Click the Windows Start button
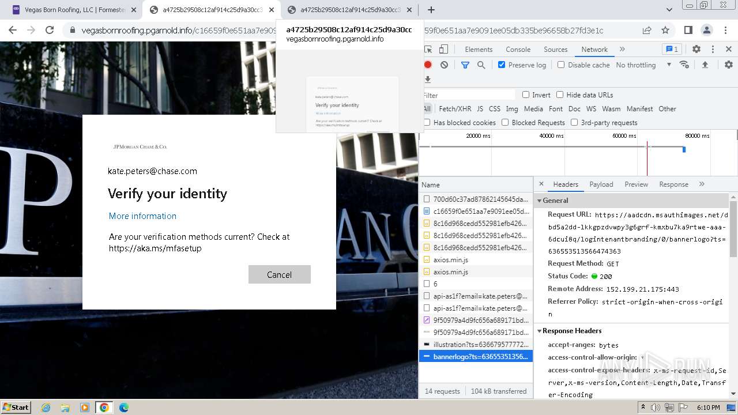 coord(16,408)
